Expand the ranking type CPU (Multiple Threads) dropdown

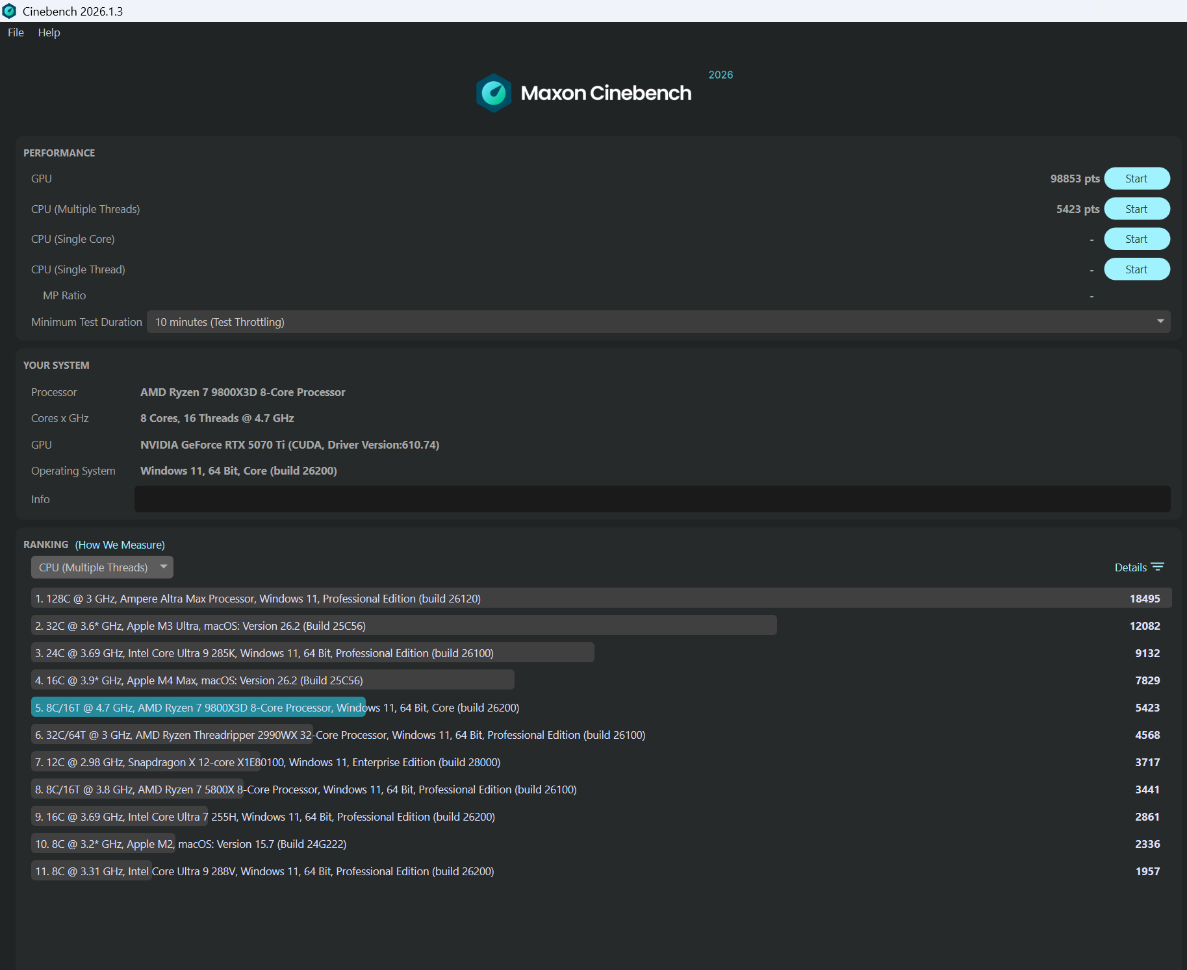(102, 567)
